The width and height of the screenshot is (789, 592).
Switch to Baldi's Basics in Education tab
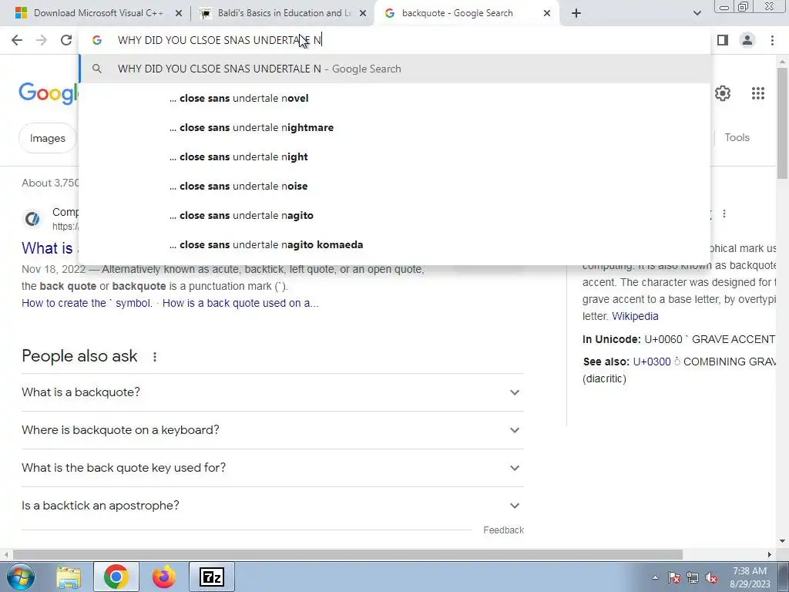point(282,13)
